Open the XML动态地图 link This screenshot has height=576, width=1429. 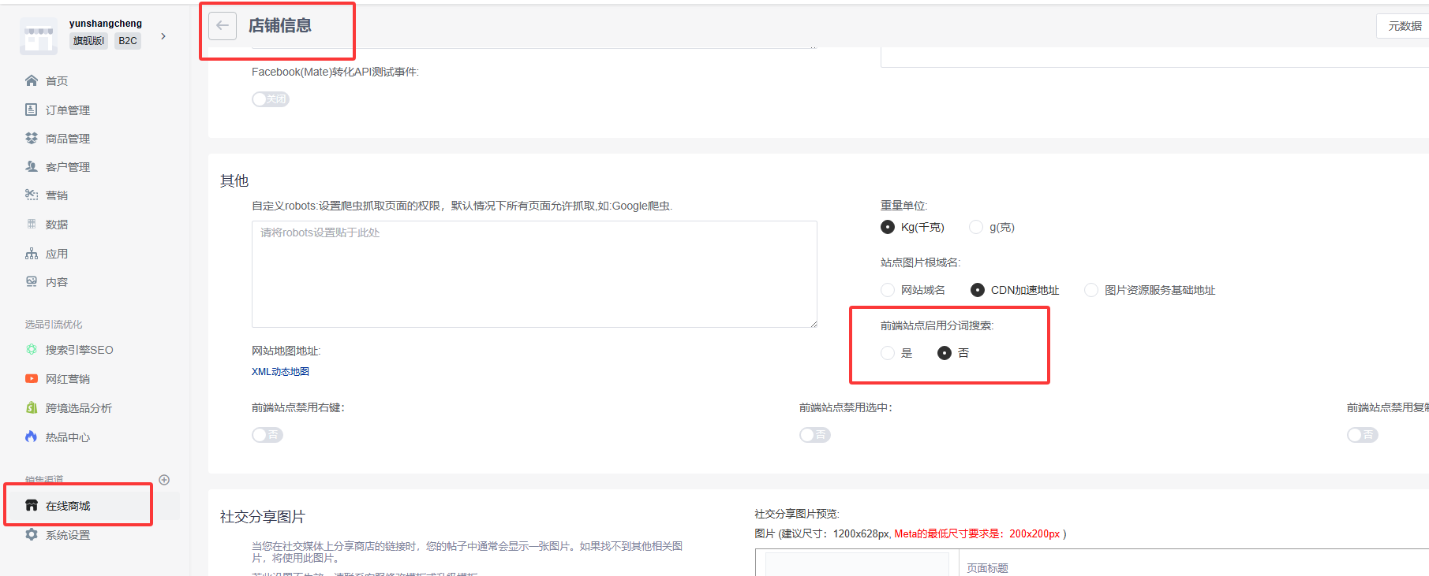pos(280,372)
